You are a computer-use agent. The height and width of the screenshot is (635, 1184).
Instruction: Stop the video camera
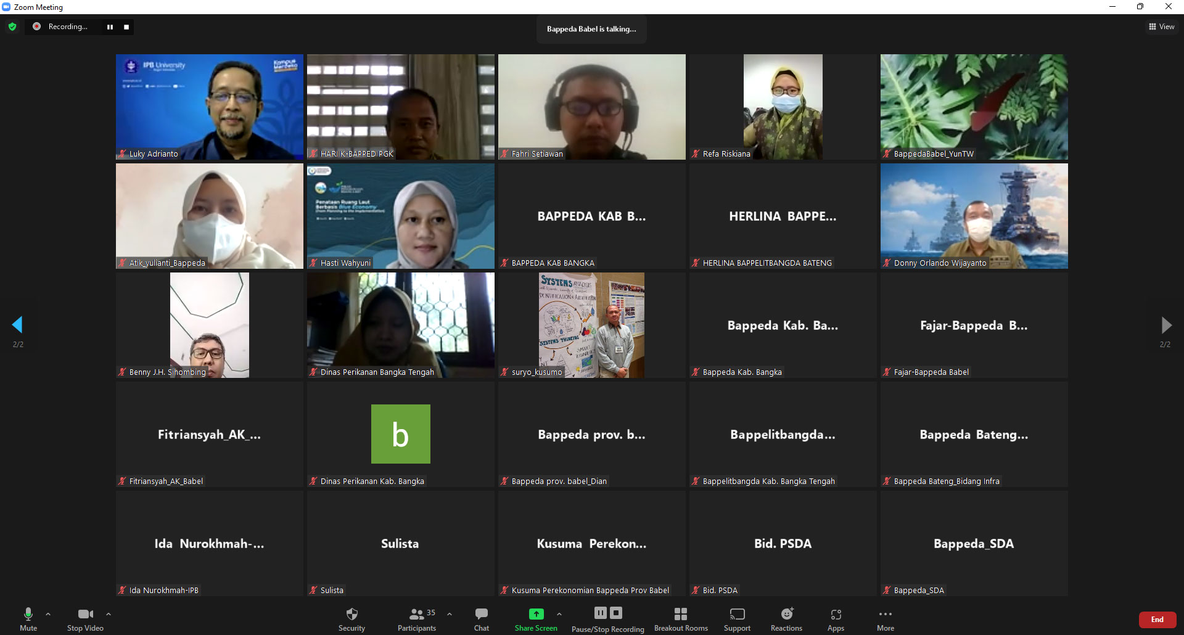coord(85,618)
